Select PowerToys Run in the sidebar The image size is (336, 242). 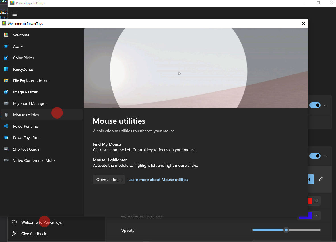click(42, 137)
